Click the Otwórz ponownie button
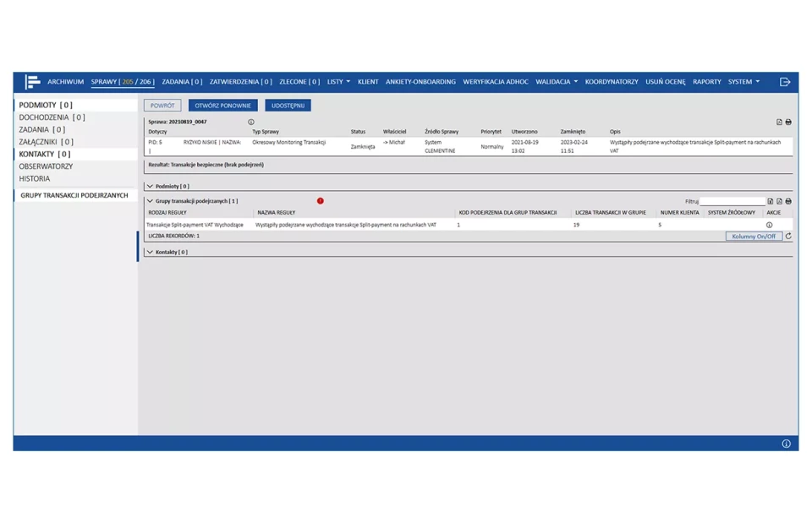The height and width of the screenshot is (523, 812). pos(222,106)
